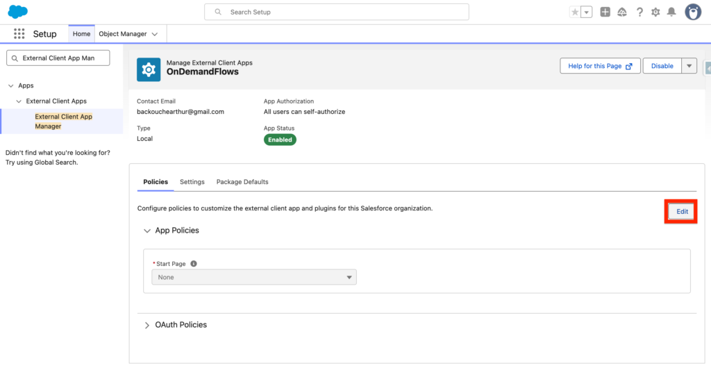
Task: Click the Start Page info icon
Action: (194, 264)
